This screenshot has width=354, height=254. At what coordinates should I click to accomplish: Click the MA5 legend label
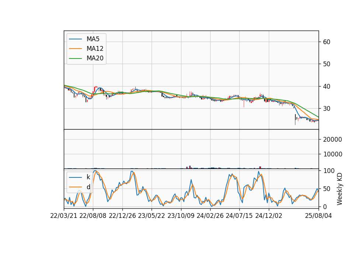coord(93,39)
